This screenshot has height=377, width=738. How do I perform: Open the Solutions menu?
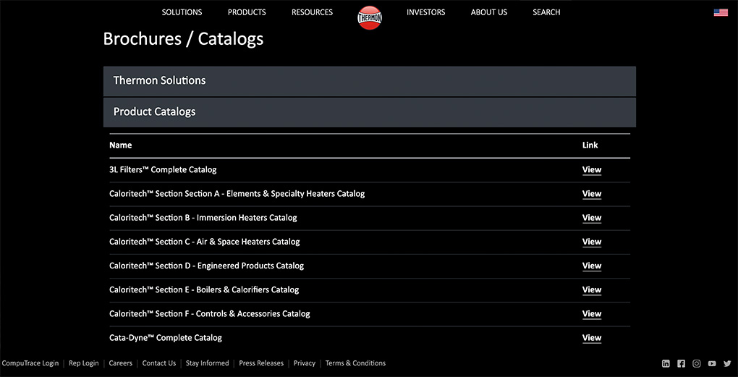(x=182, y=12)
